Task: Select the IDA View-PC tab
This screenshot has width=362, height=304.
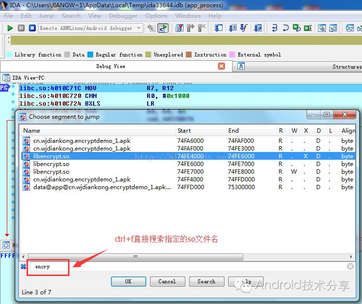Action: point(28,78)
